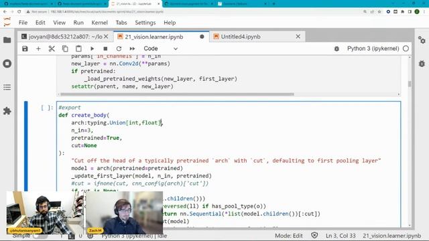Open the extension manager puzzle icon

coord(7,111)
